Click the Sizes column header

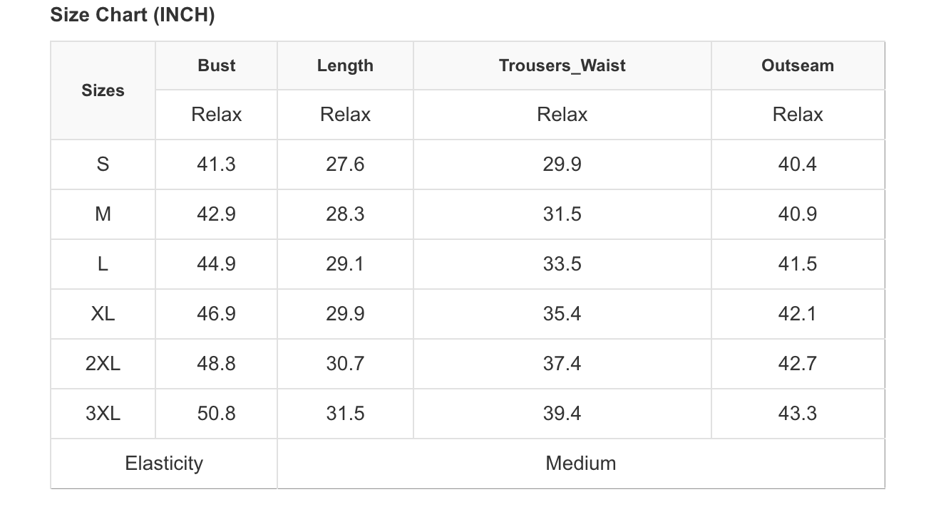[x=103, y=90]
